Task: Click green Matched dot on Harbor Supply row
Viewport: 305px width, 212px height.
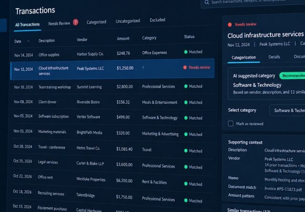Action: (186, 52)
